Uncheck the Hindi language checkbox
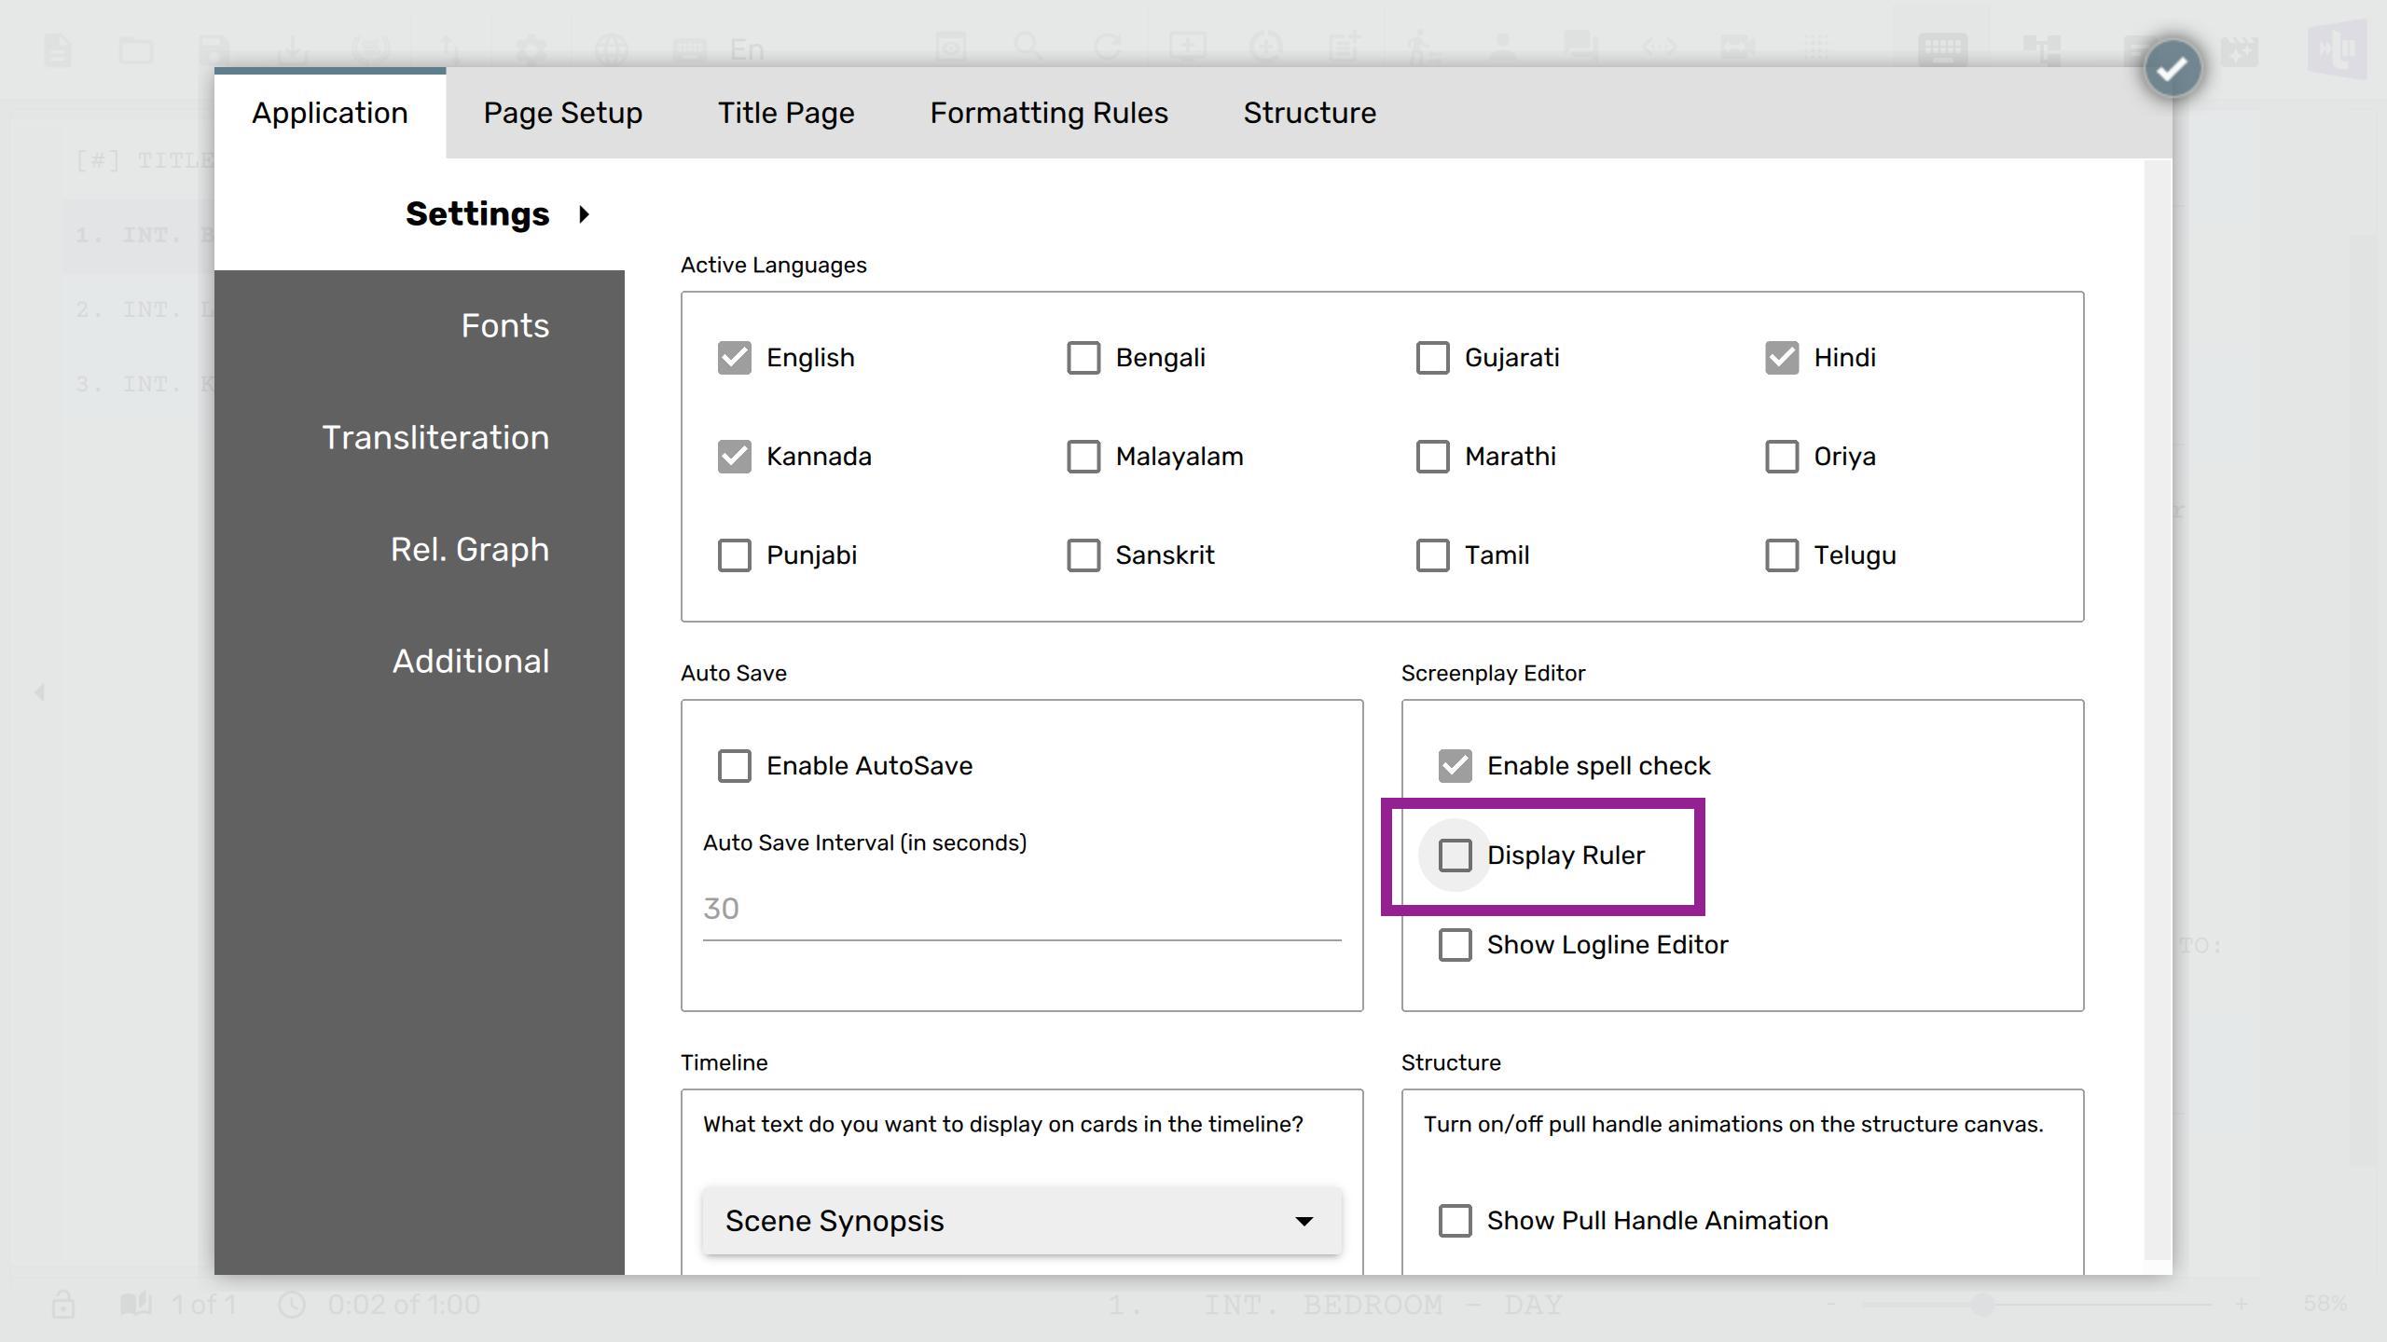This screenshot has height=1342, width=2387. click(1781, 358)
